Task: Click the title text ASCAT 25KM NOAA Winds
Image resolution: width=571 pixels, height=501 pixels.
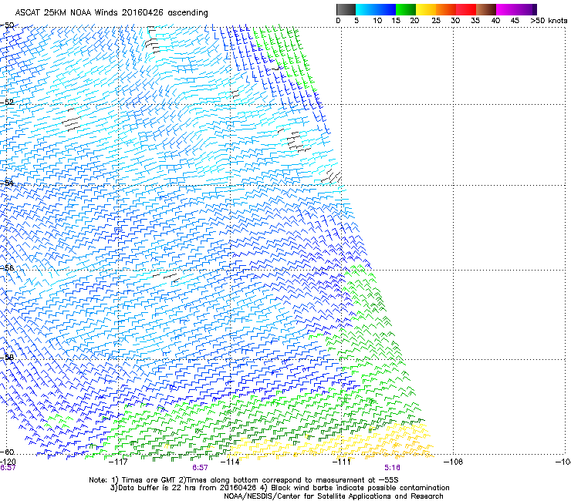Action: tap(67, 13)
